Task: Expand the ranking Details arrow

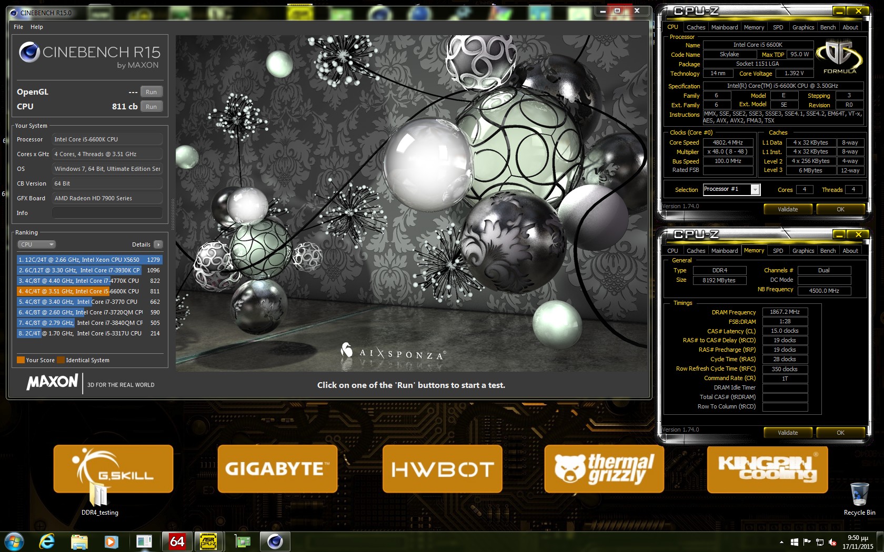Action: [x=158, y=244]
